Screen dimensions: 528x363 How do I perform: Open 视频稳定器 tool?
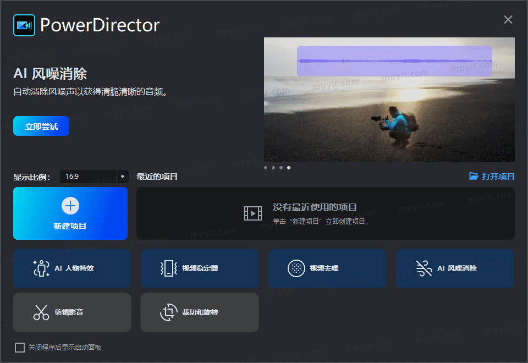click(x=200, y=268)
